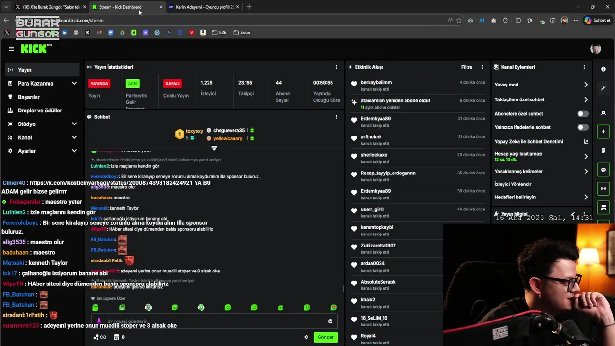Viewport: 615px width, 346px height.
Task: Open Takipçilere özel sohbet options arrow
Action: [x=586, y=99]
